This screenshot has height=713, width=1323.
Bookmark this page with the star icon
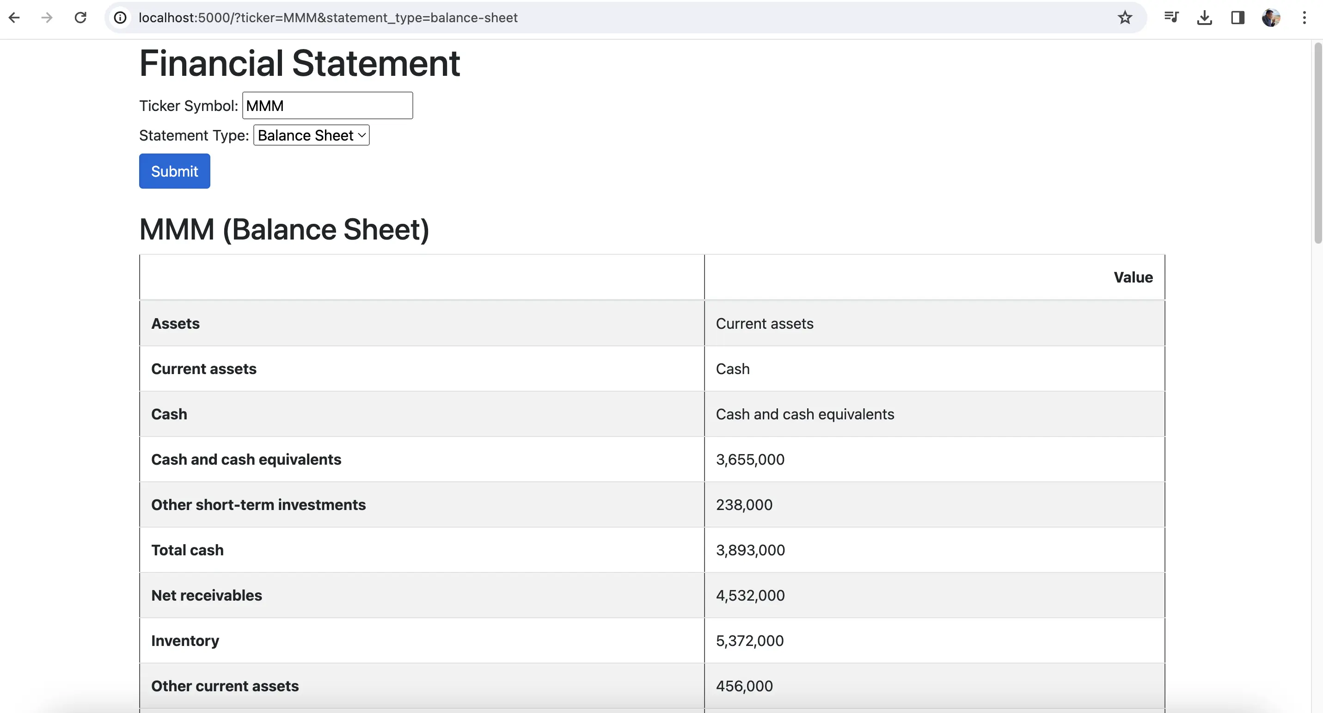(x=1125, y=18)
